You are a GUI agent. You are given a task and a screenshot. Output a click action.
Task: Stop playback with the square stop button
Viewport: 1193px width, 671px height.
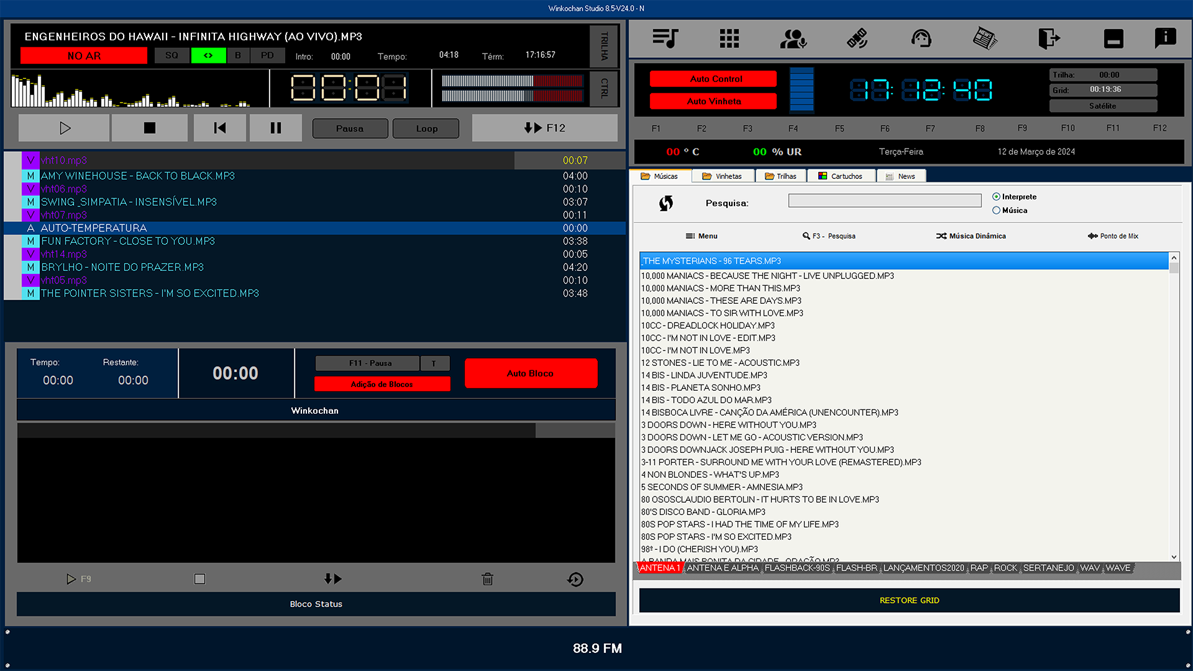click(x=150, y=128)
